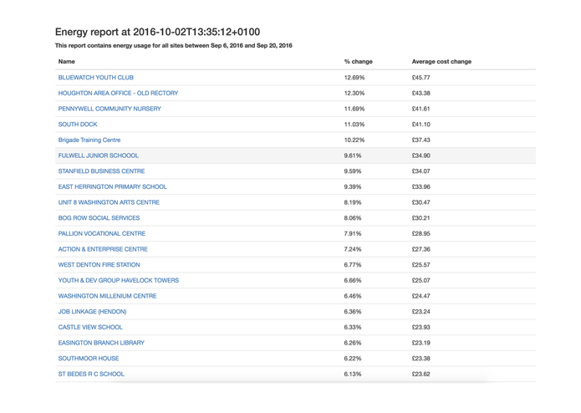
Task: Select the SOUTH DOCK link
Action: point(78,124)
